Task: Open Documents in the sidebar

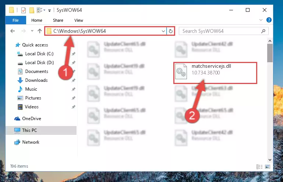Action: pos(37,71)
